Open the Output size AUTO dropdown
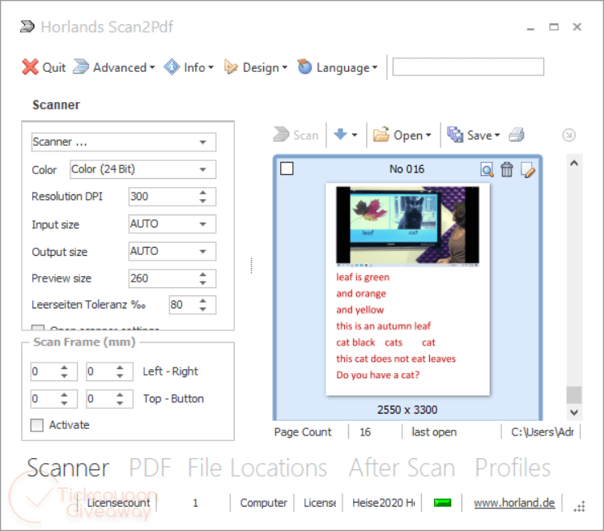 point(202,252)
